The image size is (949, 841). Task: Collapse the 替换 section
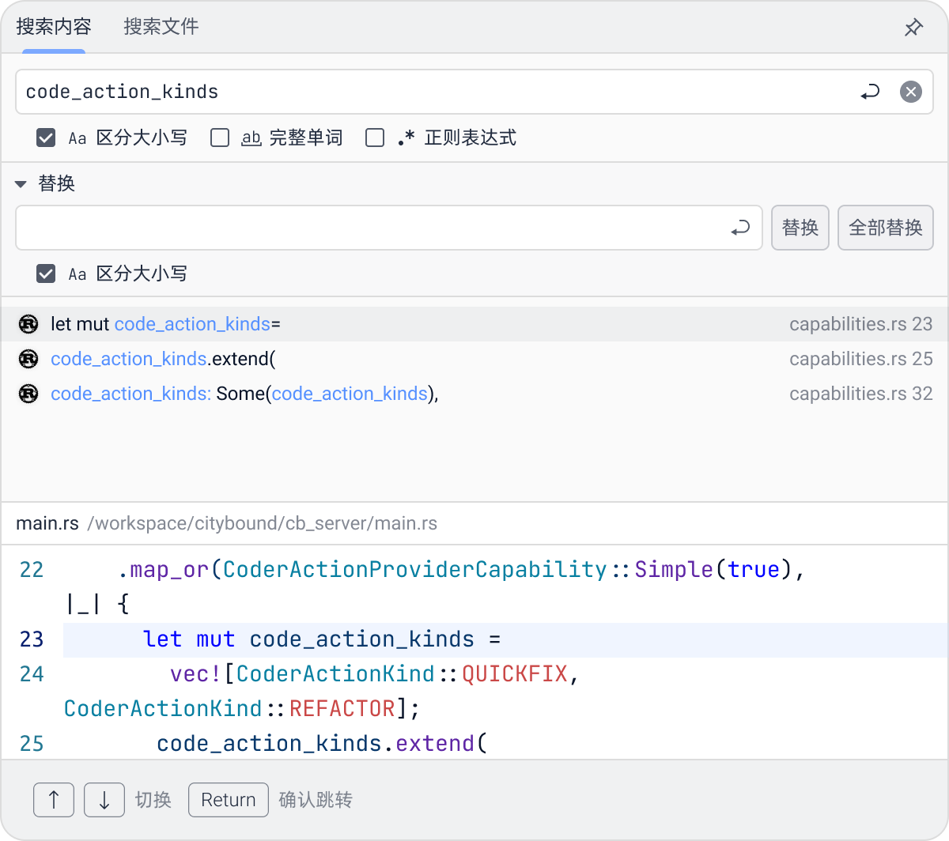coord(21,183)
